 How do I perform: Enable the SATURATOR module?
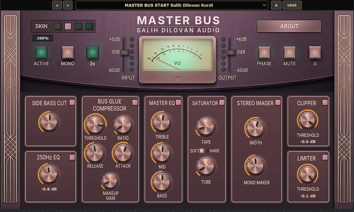tap(222, 102)
